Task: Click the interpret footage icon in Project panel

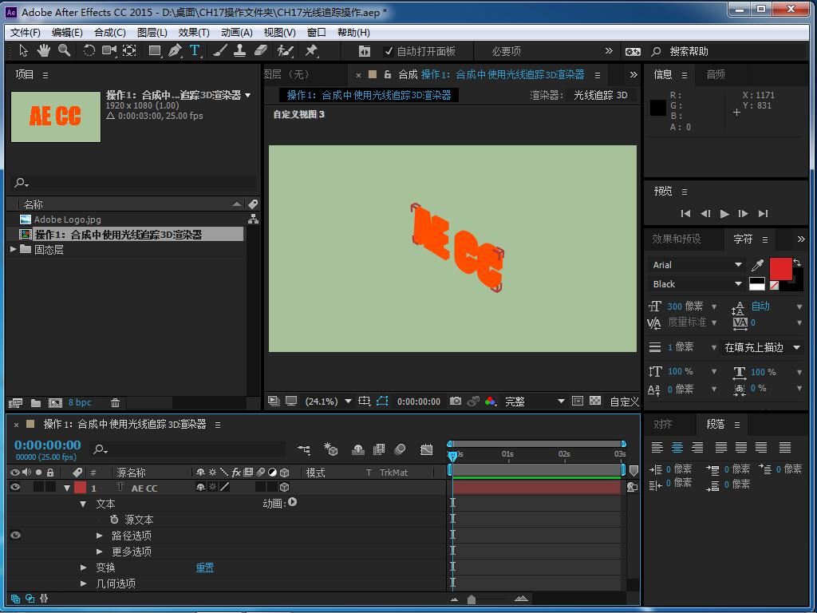Action: [16, 403]
